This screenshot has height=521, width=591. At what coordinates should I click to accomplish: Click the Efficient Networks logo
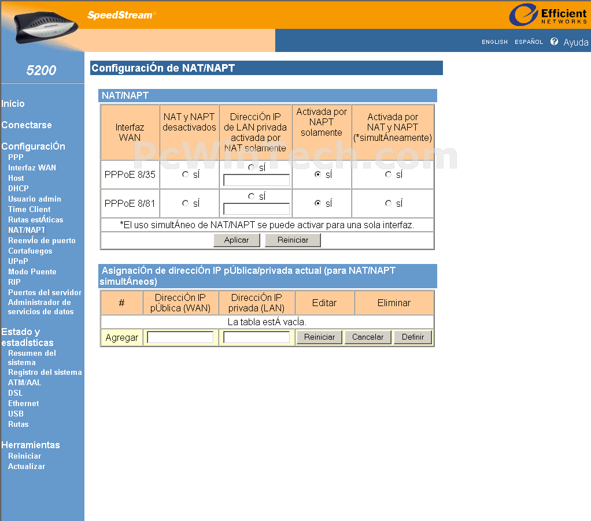pos(547,15)
